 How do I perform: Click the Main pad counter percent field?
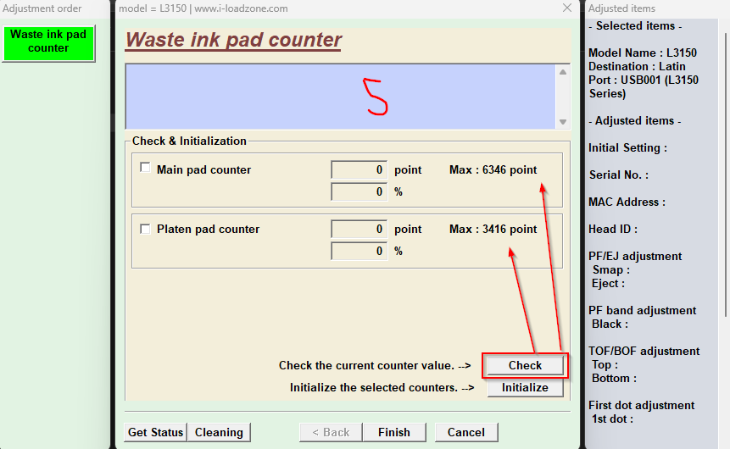click(x=359, y=192)
